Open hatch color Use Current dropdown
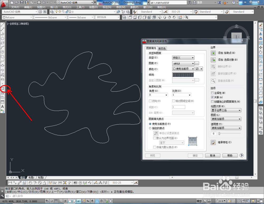264x204 pixels. tap(183, 69)
